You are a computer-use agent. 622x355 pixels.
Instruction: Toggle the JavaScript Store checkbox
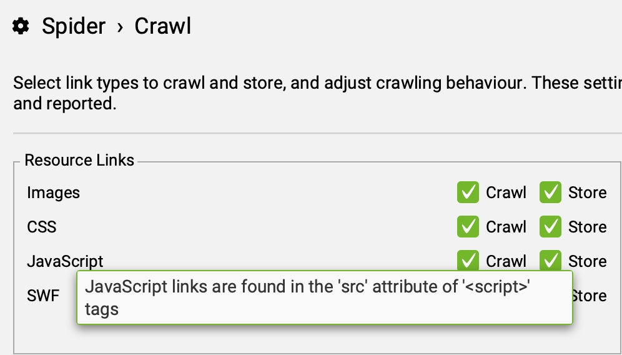(x=550, y=261)
